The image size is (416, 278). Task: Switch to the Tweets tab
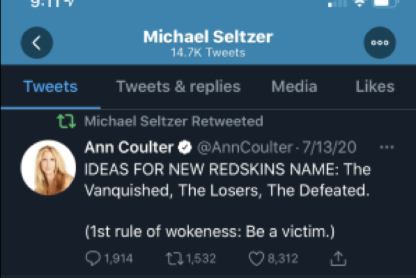(51, 87)
